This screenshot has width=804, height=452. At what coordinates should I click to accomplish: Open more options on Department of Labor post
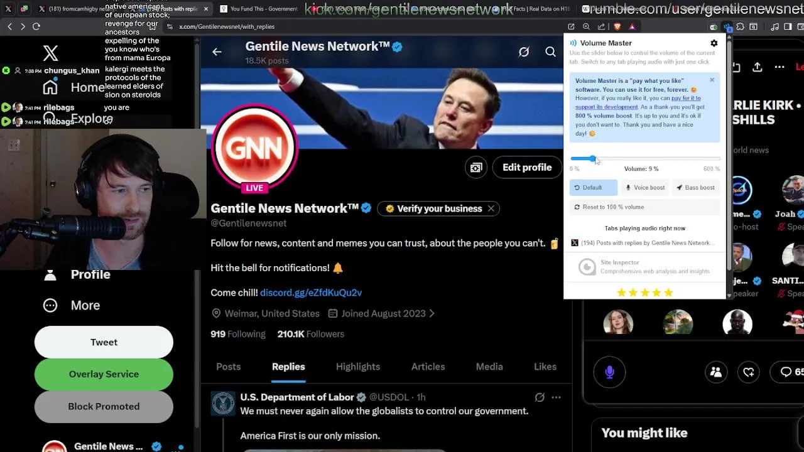(556, 397)
